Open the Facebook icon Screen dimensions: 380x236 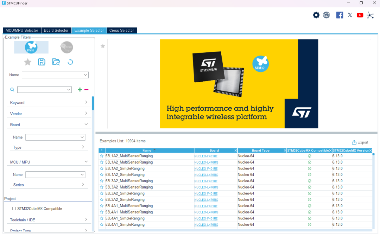click(x=340, y=15)
